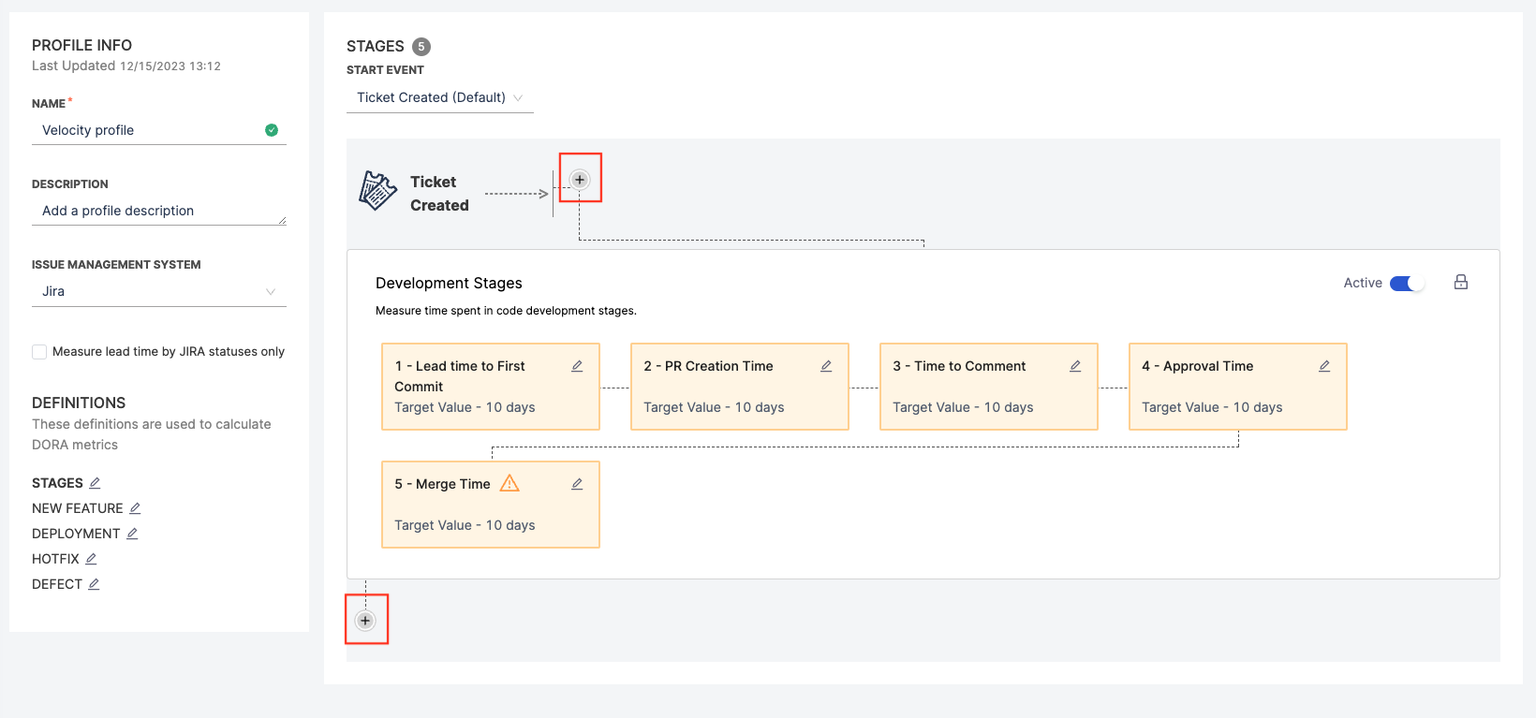This screenshot has width=1536, height=718.
Task: Edit the DEFECT definition
Action: click(94, 584)
